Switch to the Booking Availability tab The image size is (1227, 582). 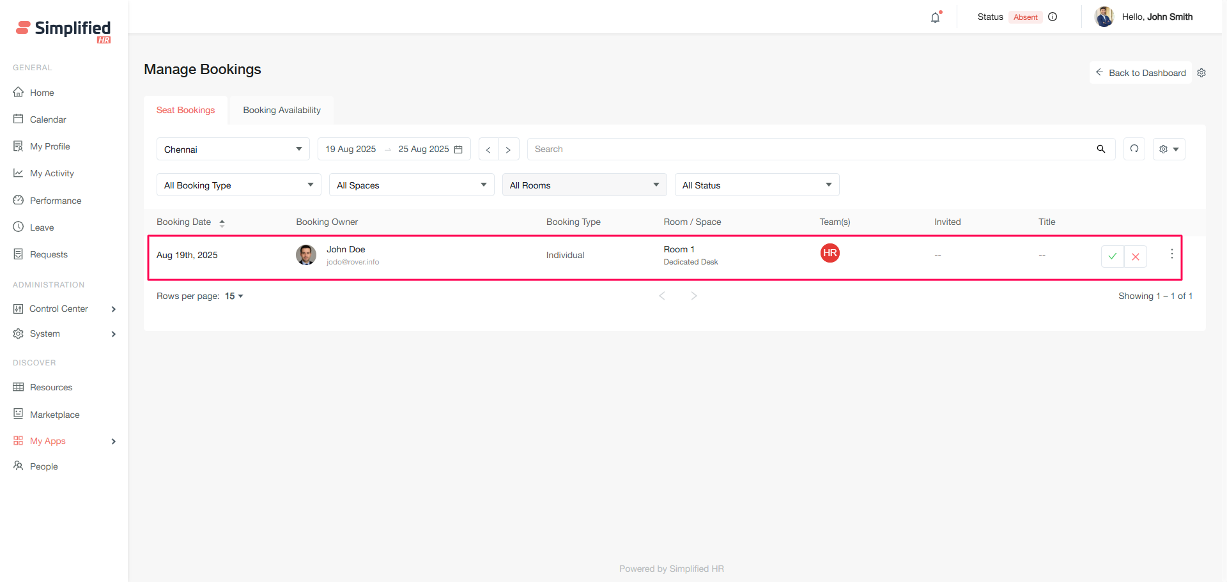click(x=282, y=110)
